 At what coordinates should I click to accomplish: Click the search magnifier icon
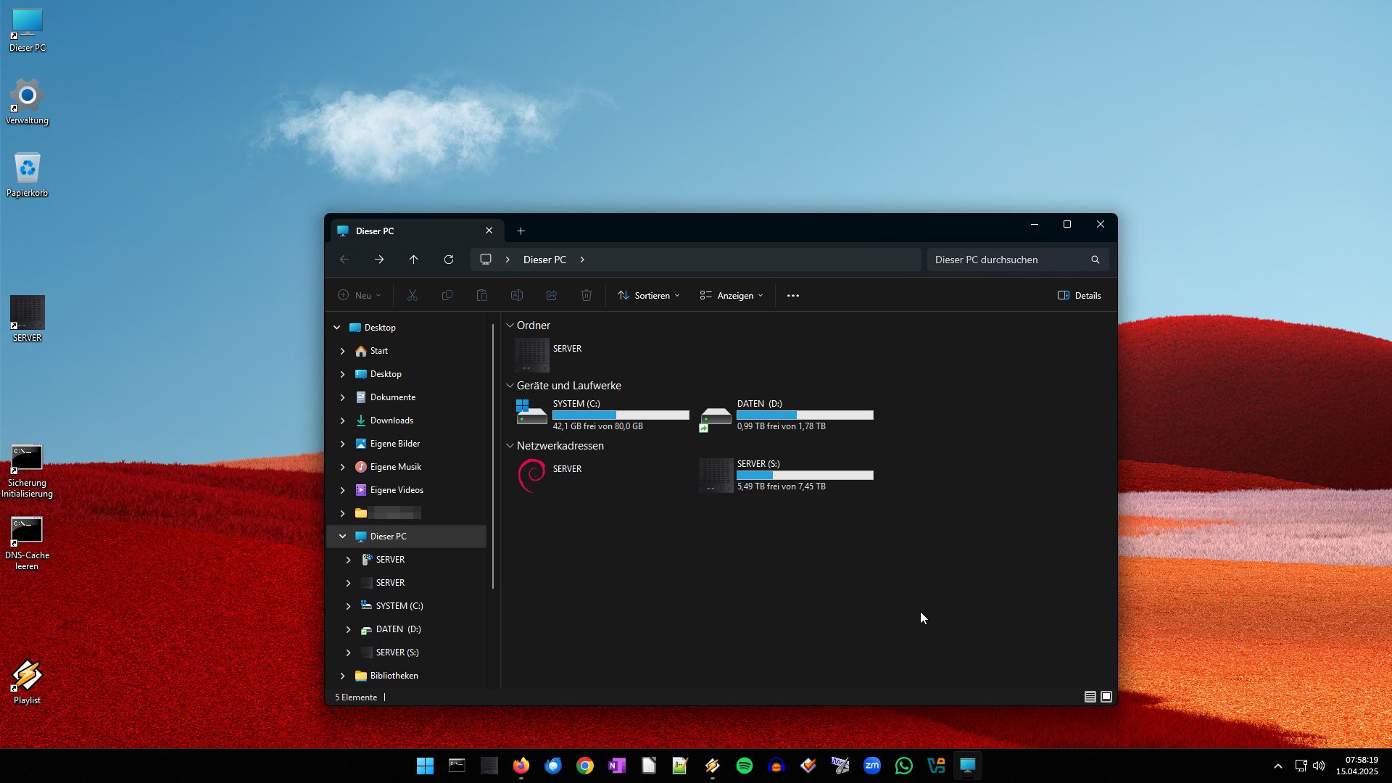(1095, 260)
